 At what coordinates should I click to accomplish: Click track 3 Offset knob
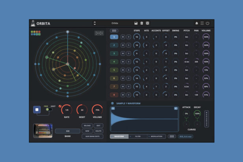point(166,53)
